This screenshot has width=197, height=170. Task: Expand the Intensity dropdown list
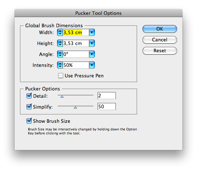click(92, 65)
